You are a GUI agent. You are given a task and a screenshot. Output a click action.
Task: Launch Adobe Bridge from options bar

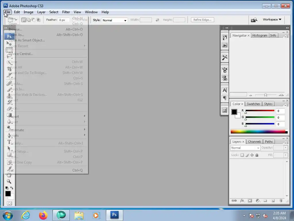coord(254,20)
